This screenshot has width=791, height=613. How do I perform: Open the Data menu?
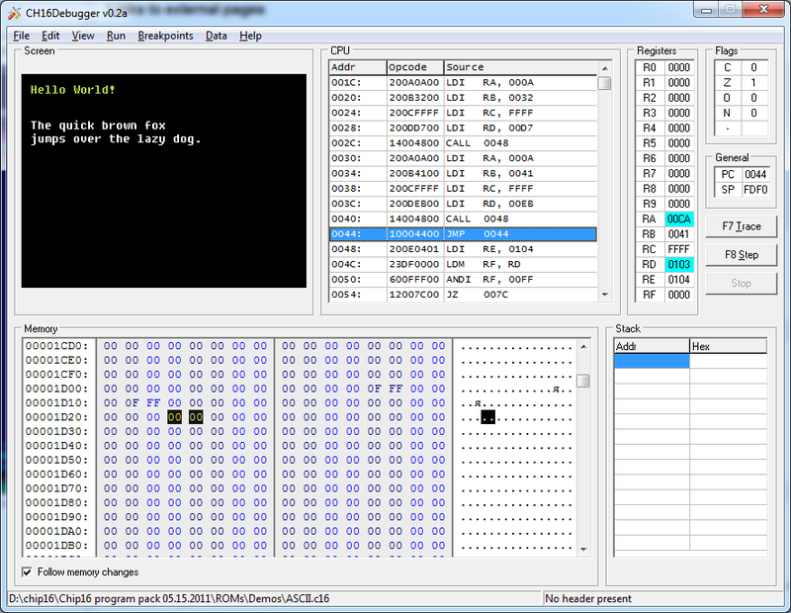pos(216,36)
